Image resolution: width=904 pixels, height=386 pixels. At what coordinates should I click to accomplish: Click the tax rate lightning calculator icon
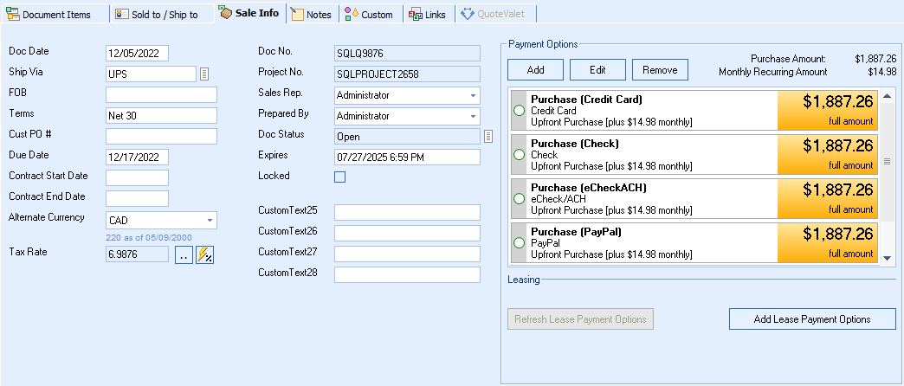click(x=205, y=254)
